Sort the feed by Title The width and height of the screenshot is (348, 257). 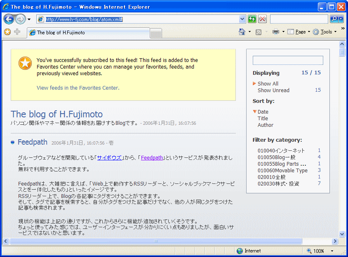(263, 119)
